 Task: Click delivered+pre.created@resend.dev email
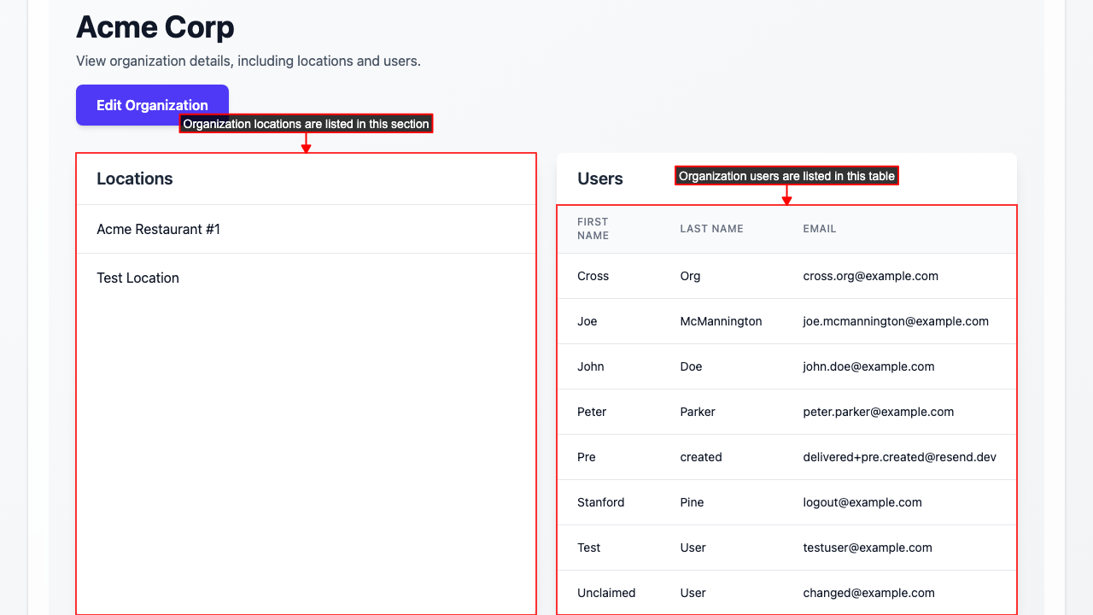(899, 457)
